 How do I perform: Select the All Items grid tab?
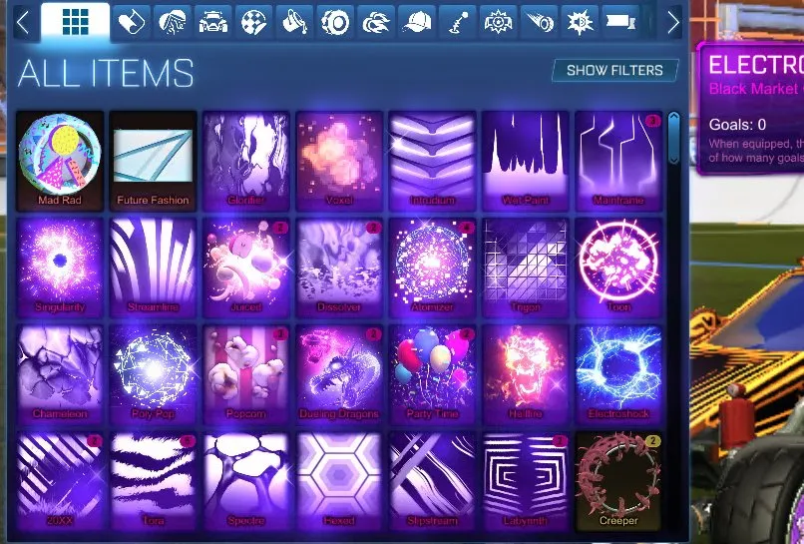coord(76,22)
